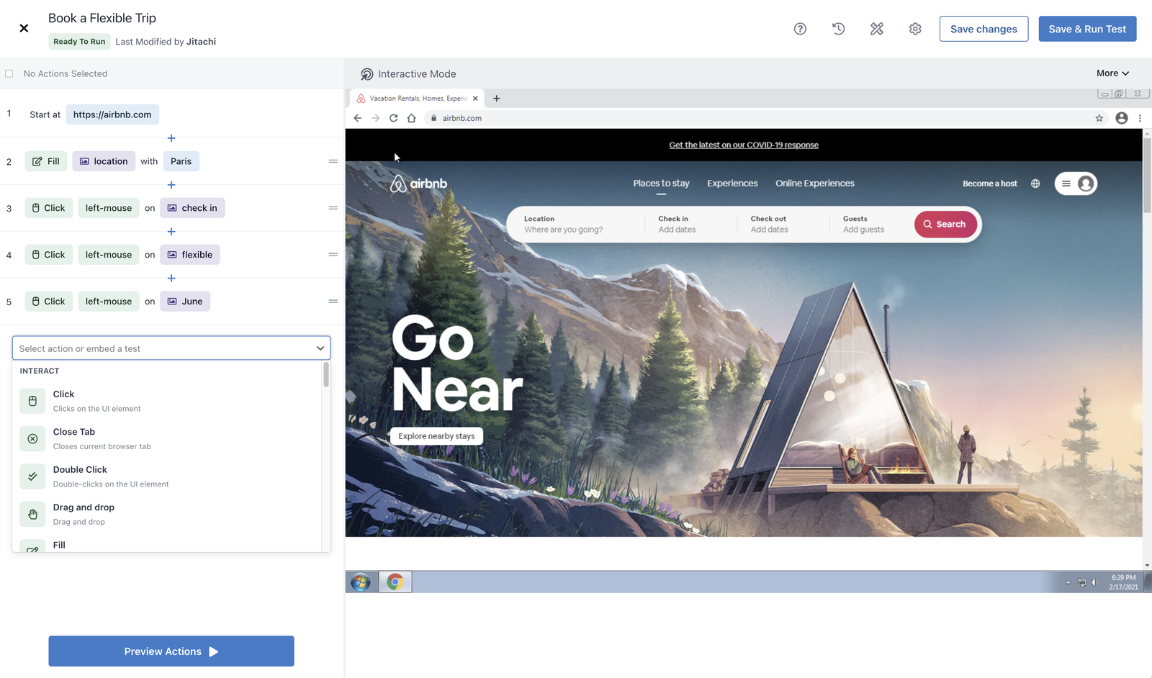
Task: Click the Preview Actions button
Action: (171, 651)
